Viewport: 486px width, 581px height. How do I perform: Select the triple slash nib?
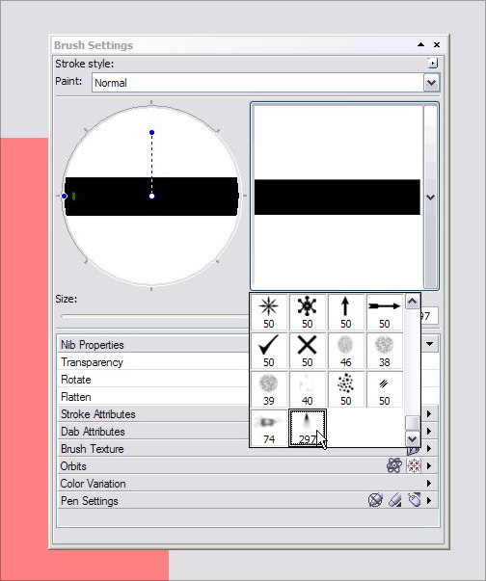pyautogui.click(x=385, y=389)
